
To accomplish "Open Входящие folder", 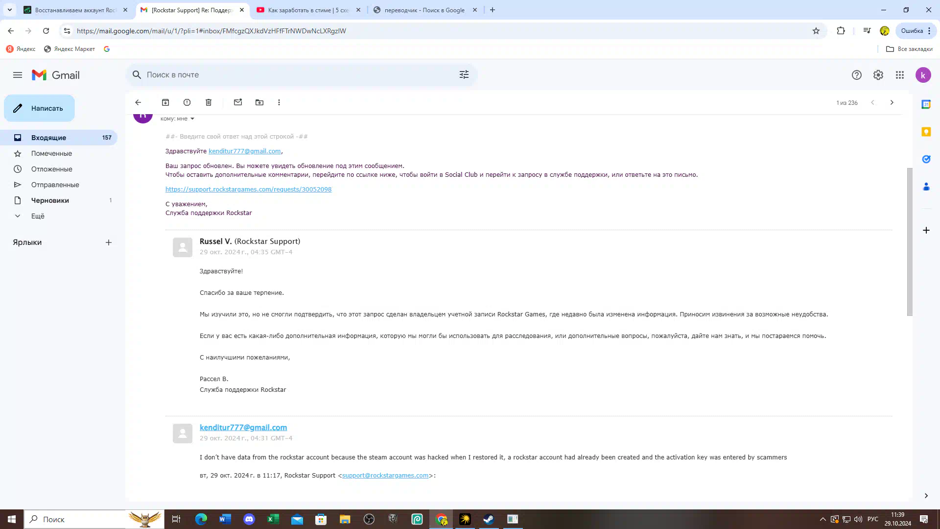I will 59,138.
